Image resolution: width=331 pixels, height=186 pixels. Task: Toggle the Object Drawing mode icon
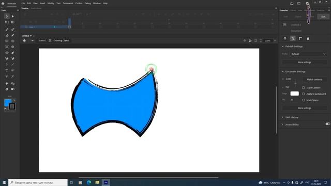[293, 39]
